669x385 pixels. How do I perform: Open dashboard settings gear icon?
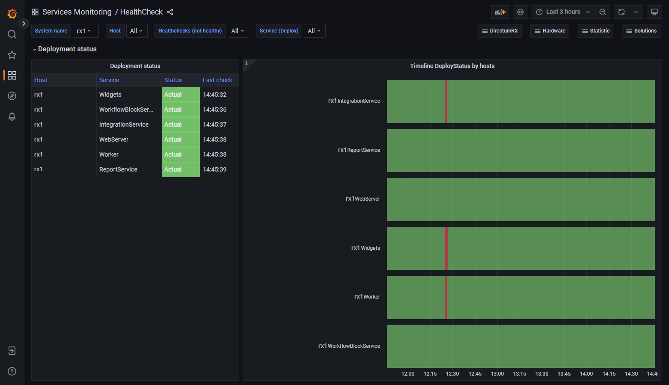pos(520,12)
